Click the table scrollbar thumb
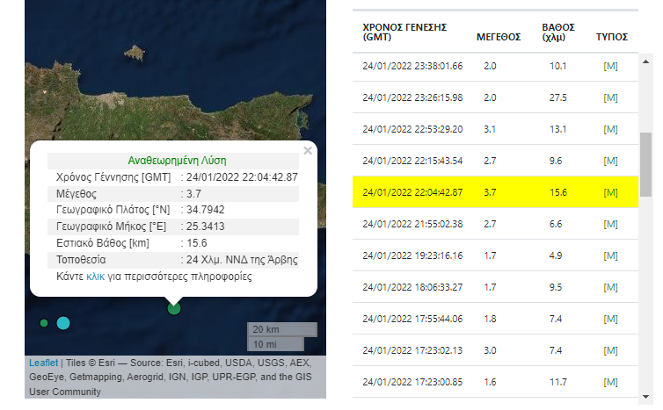 645,164
